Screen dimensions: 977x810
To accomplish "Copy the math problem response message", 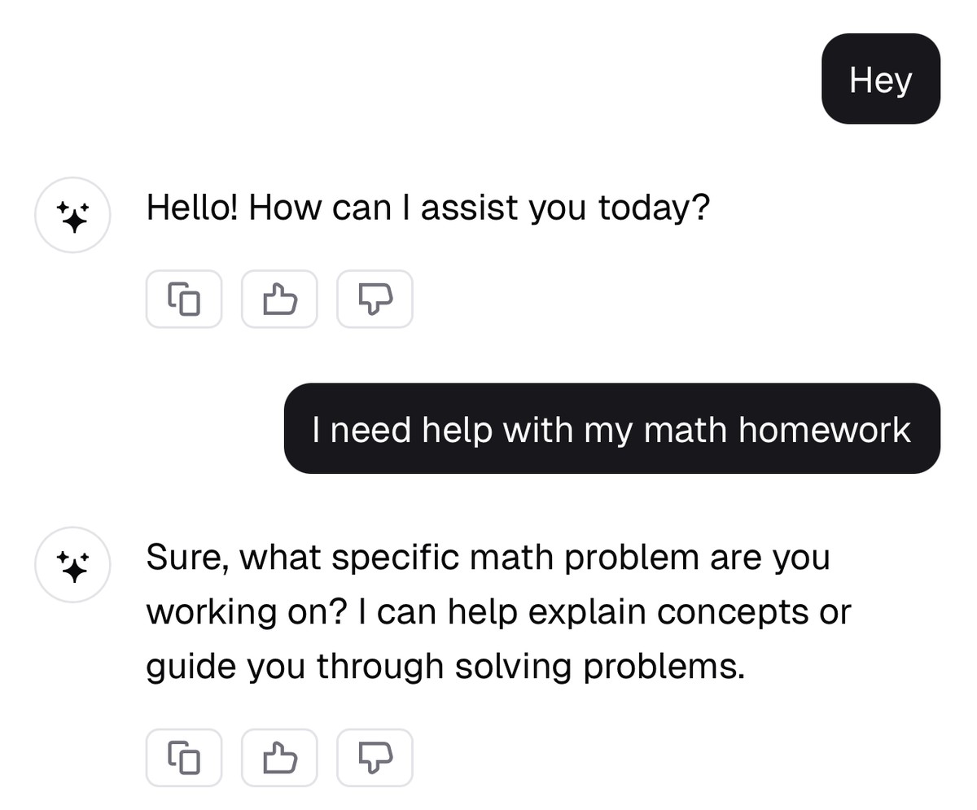I will point(184,758).
